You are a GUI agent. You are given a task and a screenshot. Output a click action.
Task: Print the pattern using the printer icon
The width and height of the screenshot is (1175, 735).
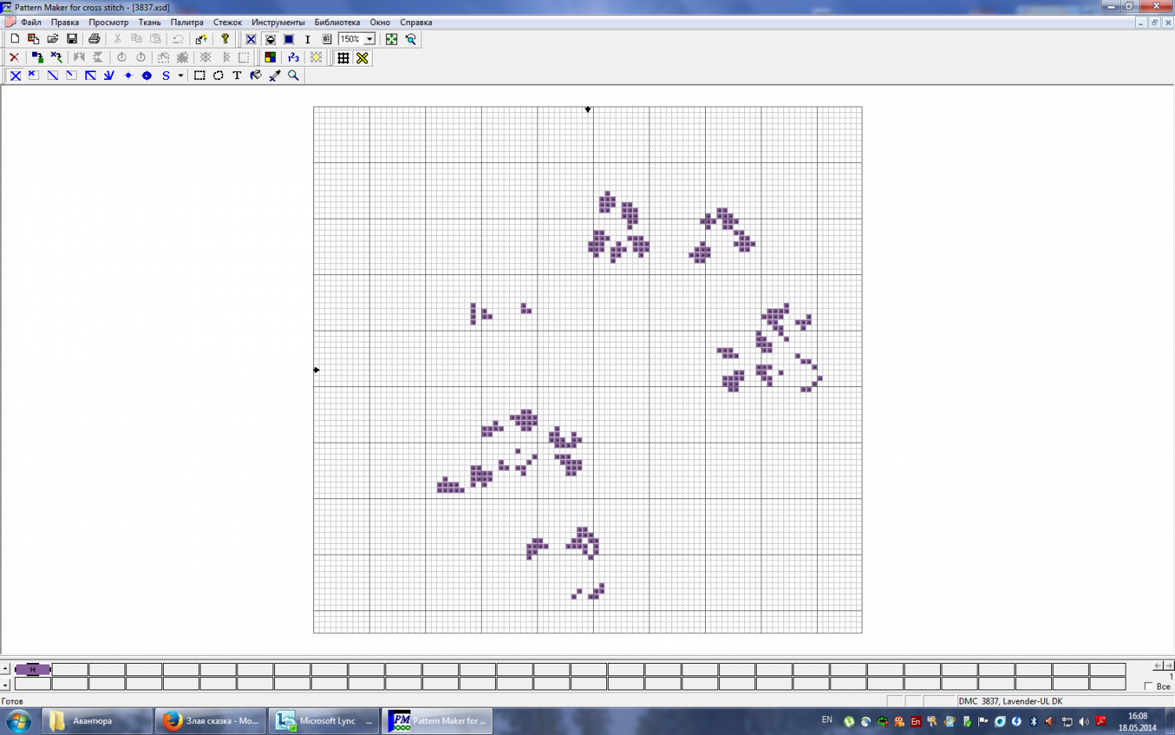94,39
